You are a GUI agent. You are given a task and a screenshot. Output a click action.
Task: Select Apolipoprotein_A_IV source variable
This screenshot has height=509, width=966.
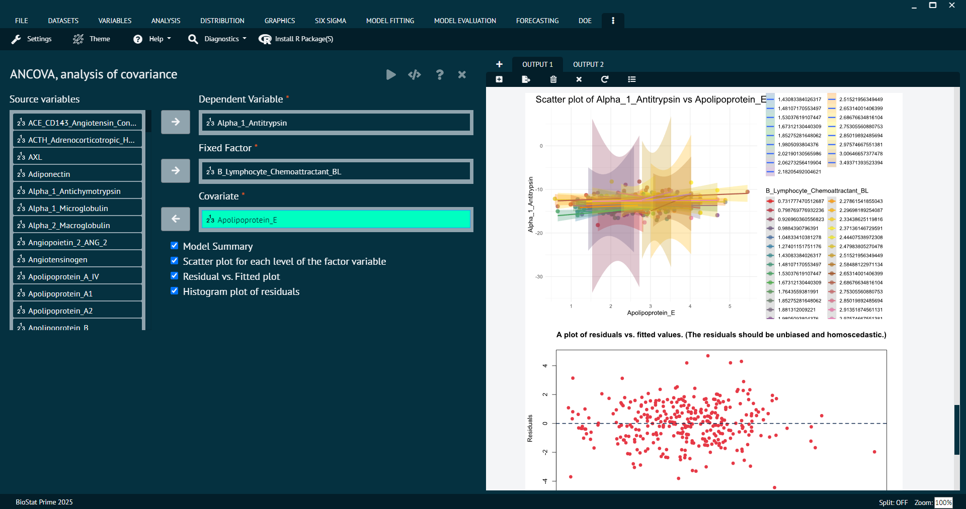pos(77,276)
